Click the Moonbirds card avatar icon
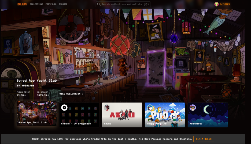This screenshot has height=144, width=251. tap(193, 108)
